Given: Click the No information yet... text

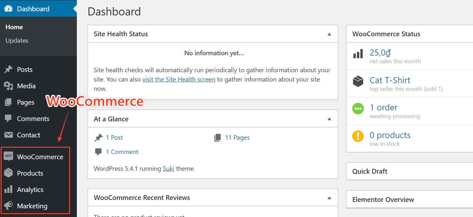Looking at the screenshot, I should click(214, 53).
